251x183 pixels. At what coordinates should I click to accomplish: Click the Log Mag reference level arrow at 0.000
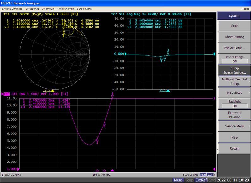(x=126, y=54)
